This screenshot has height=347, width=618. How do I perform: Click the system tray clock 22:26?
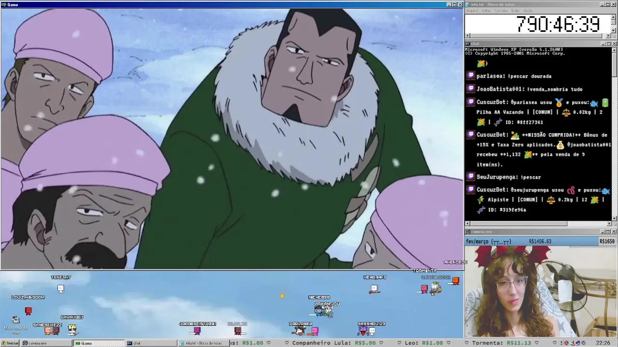603,343
